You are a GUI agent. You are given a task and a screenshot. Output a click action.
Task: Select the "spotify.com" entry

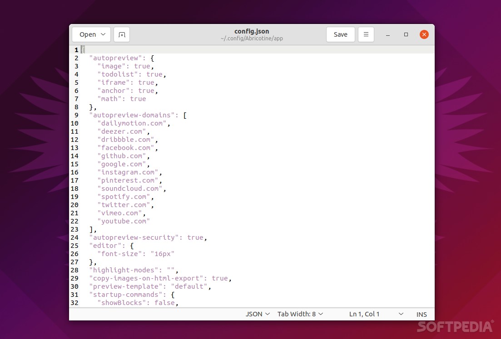click(x=125, y=197)
